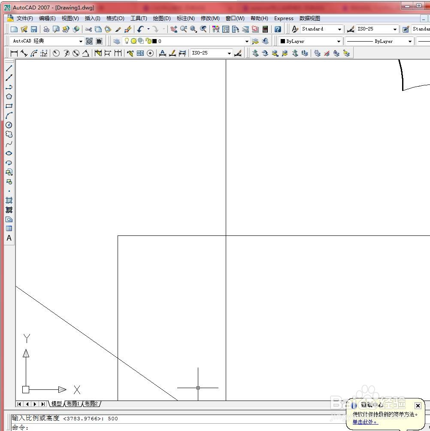This screenshot has height=431, width=430.
Task: Select the Multiline Text A tool
Action: [x=9, y=238]
